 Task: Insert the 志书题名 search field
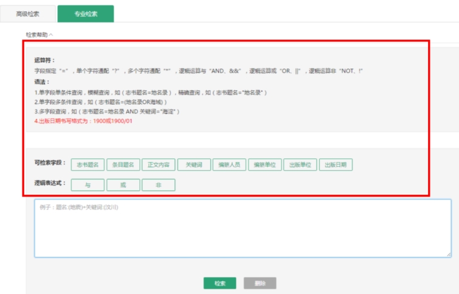(88, 164)
